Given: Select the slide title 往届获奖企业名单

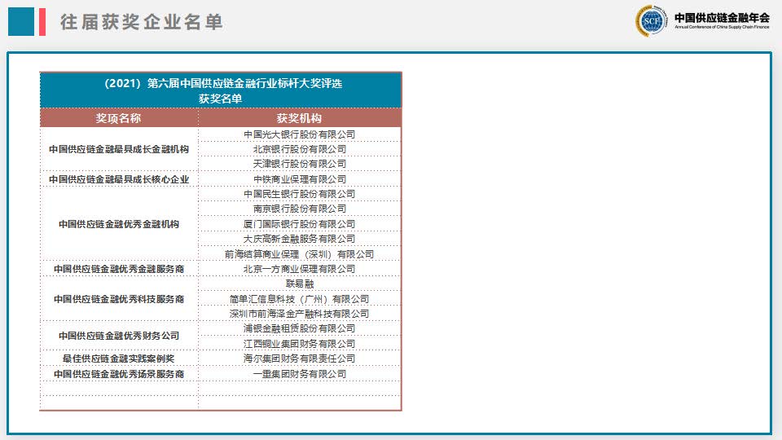Looking at the screenshot, I should [x=142, y=23].
